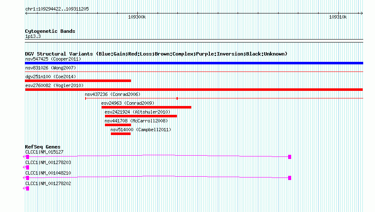The height and width of the screenshot is (212, 375).
Task: Open the nsv514000 (Campbell2011) label
Action: tap(141, 130)
